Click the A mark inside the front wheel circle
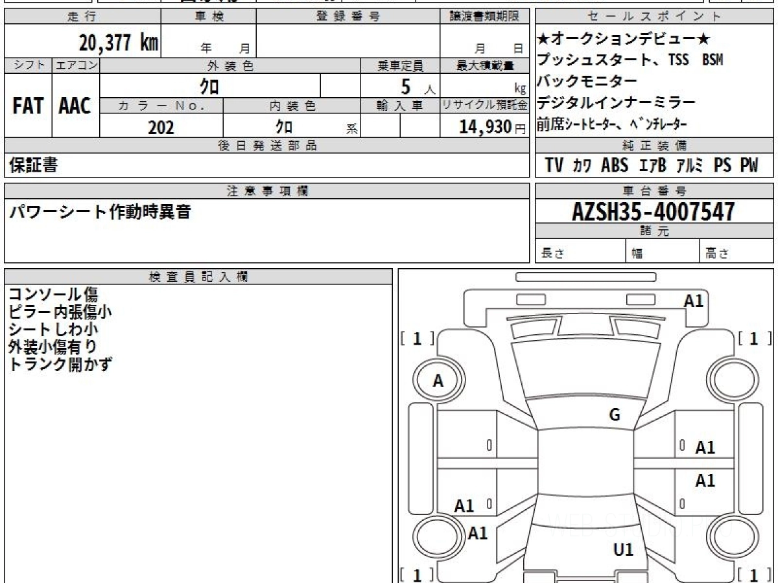 (x=438, y=382)
